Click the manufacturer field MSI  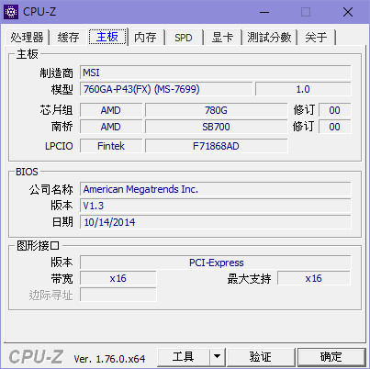tap(216, 73)
